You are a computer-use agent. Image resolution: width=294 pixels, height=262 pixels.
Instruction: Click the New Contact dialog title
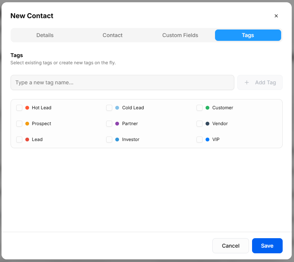point(32,16)
